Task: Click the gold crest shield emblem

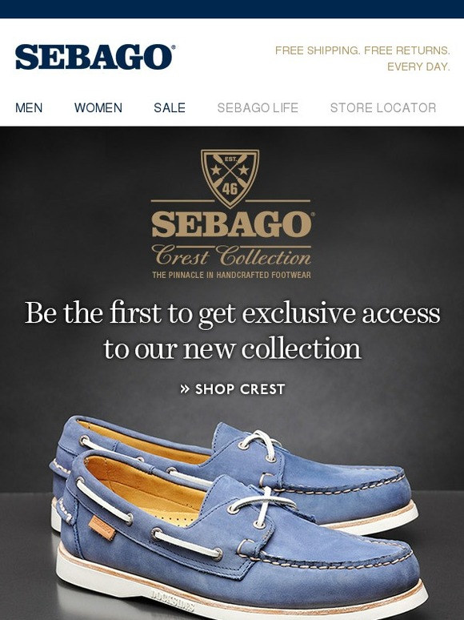Action: click(x=230, y=179)
